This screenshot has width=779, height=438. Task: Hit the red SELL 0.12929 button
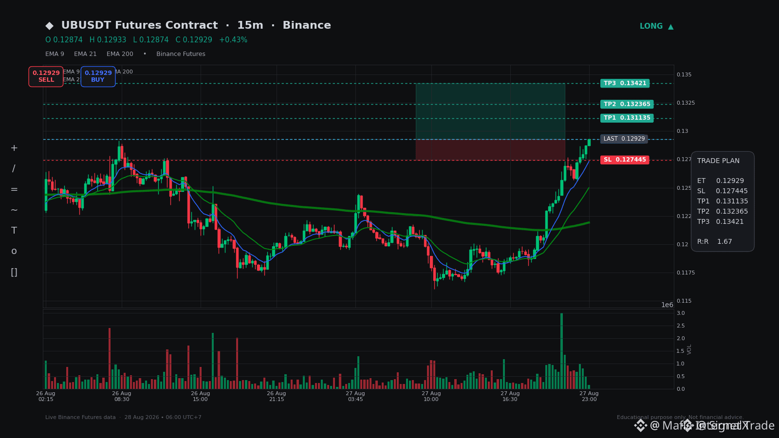[x=46, y=76]
